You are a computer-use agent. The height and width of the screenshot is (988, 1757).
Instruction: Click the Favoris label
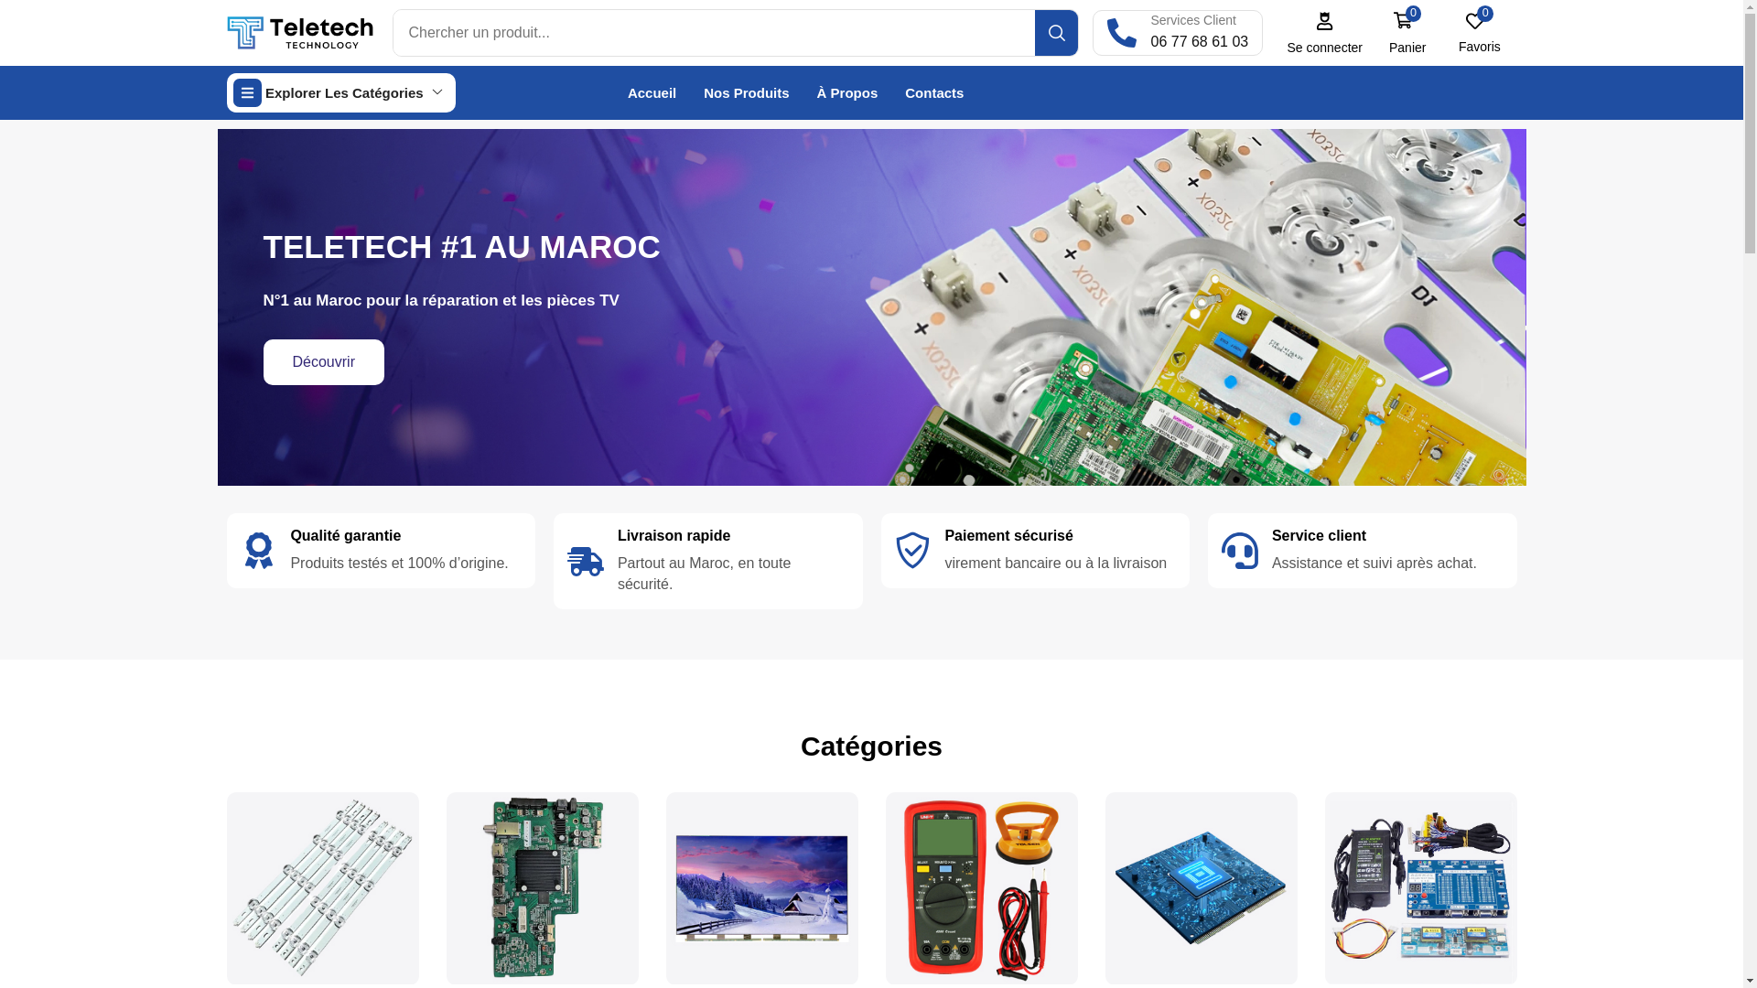(x=1480, y=47)
